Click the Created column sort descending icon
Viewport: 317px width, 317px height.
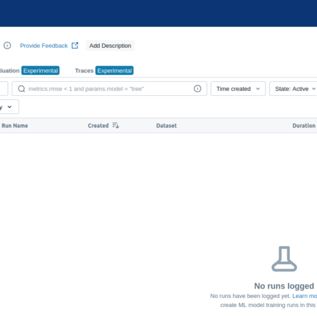[x=116, y=125]
